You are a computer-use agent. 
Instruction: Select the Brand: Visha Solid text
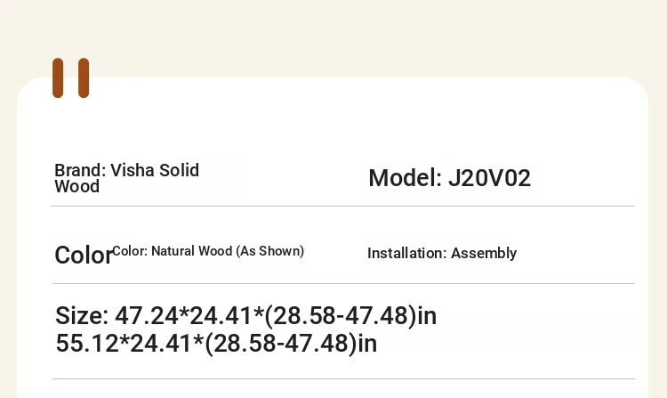click(x=127, y=170)
